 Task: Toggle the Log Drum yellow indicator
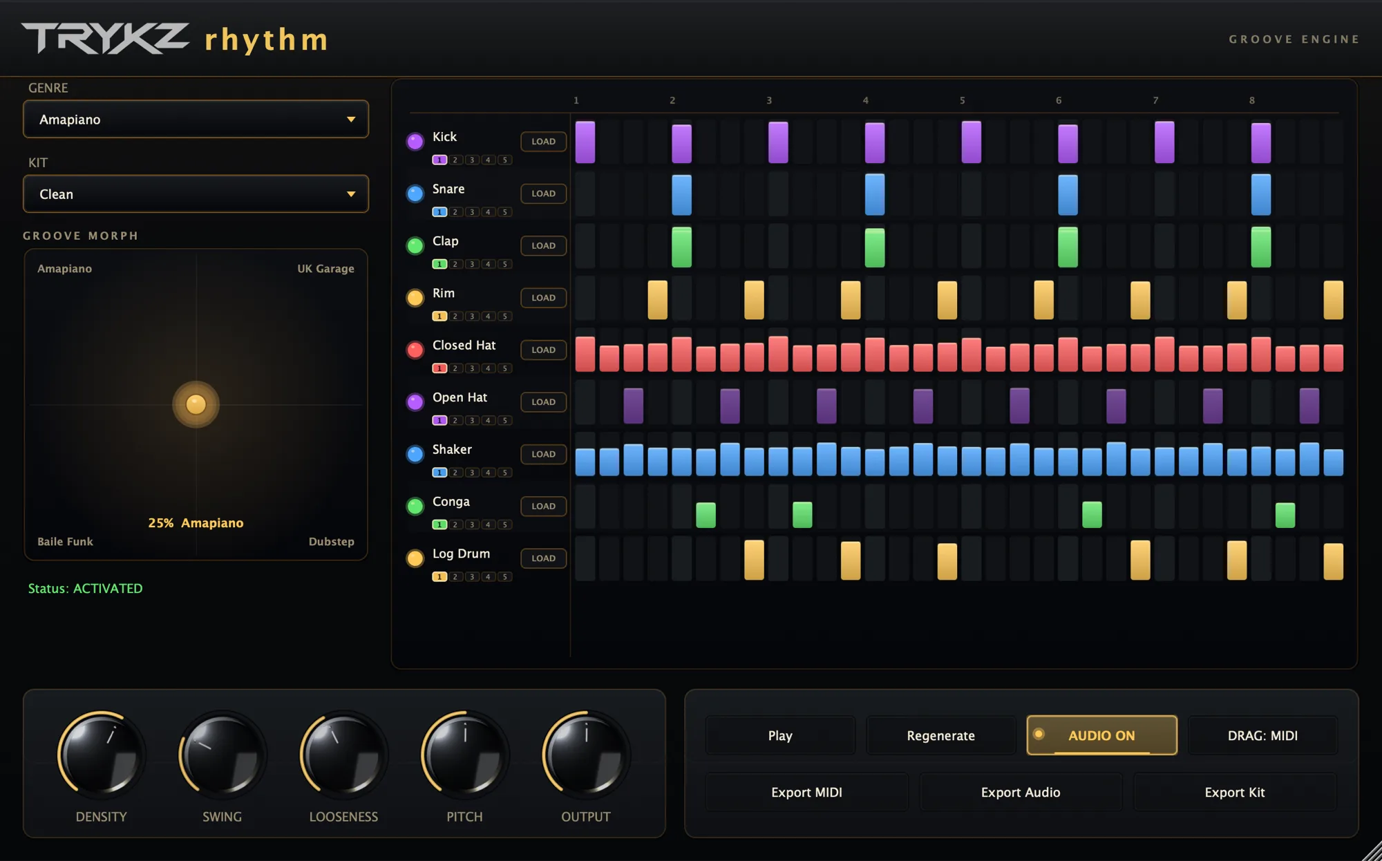(x=415, y=558)
